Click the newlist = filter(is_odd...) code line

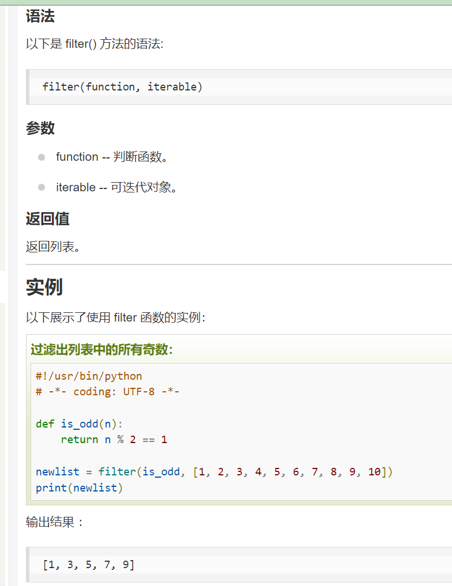pyautogui.click(x=214, y=472)
